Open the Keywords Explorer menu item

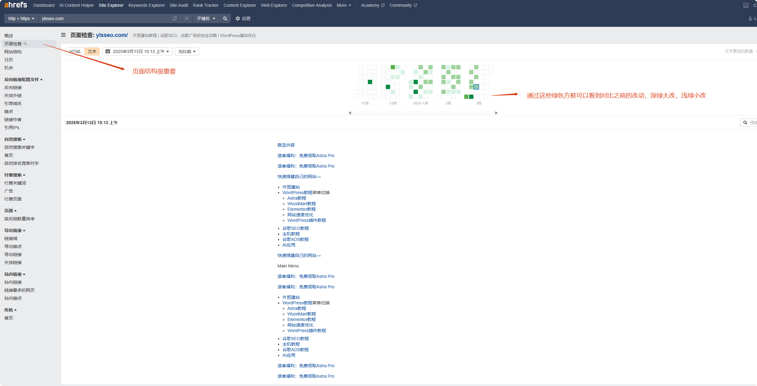point(146,5)
